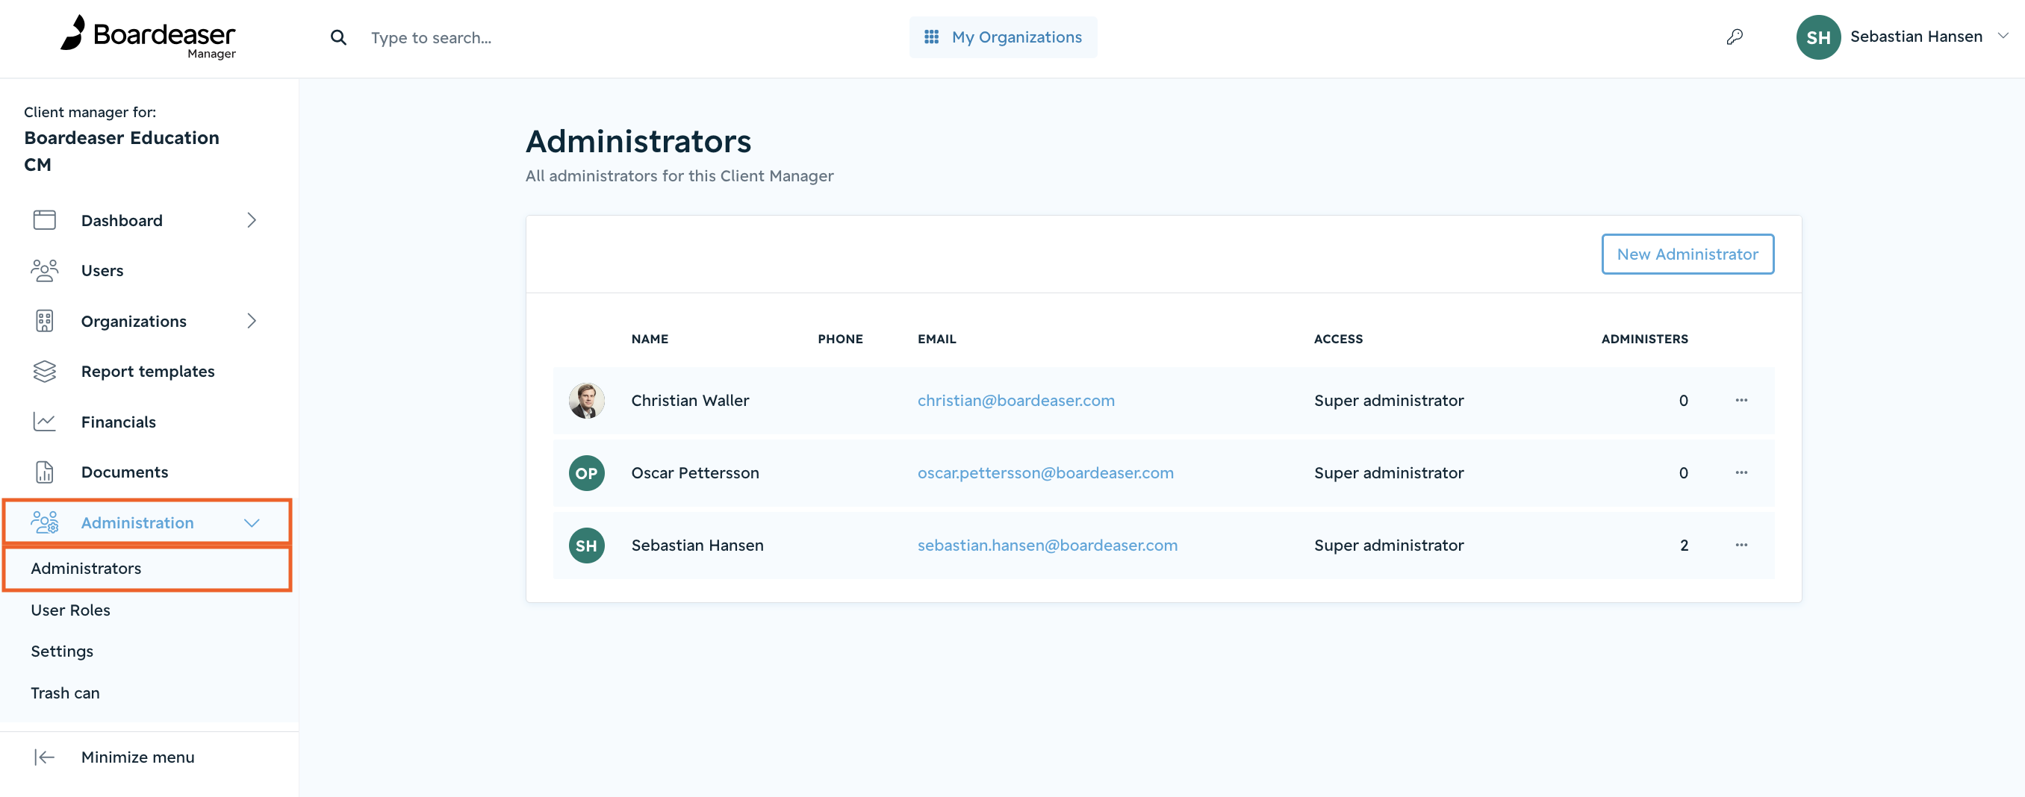Image resolution: width=2025 pixels, height=797 pixels.
Task: Open the christian@boardeaser.com email link
Action: (x=1015, y=401)
